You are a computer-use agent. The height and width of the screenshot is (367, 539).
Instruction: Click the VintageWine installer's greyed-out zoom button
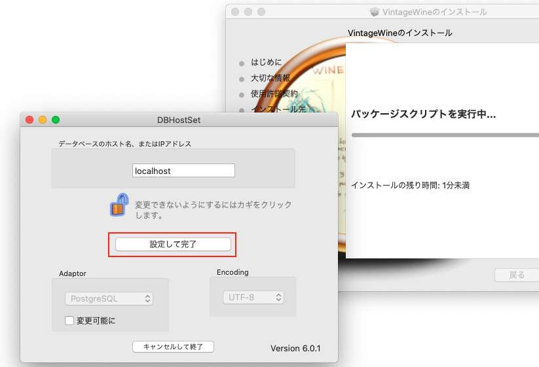(261, 12)
